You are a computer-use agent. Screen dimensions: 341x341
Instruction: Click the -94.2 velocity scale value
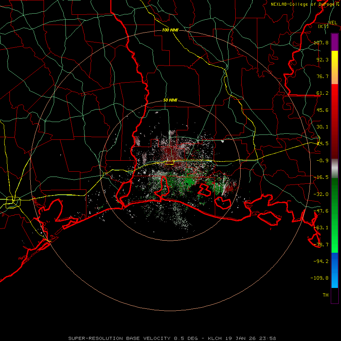click(321, 261)
